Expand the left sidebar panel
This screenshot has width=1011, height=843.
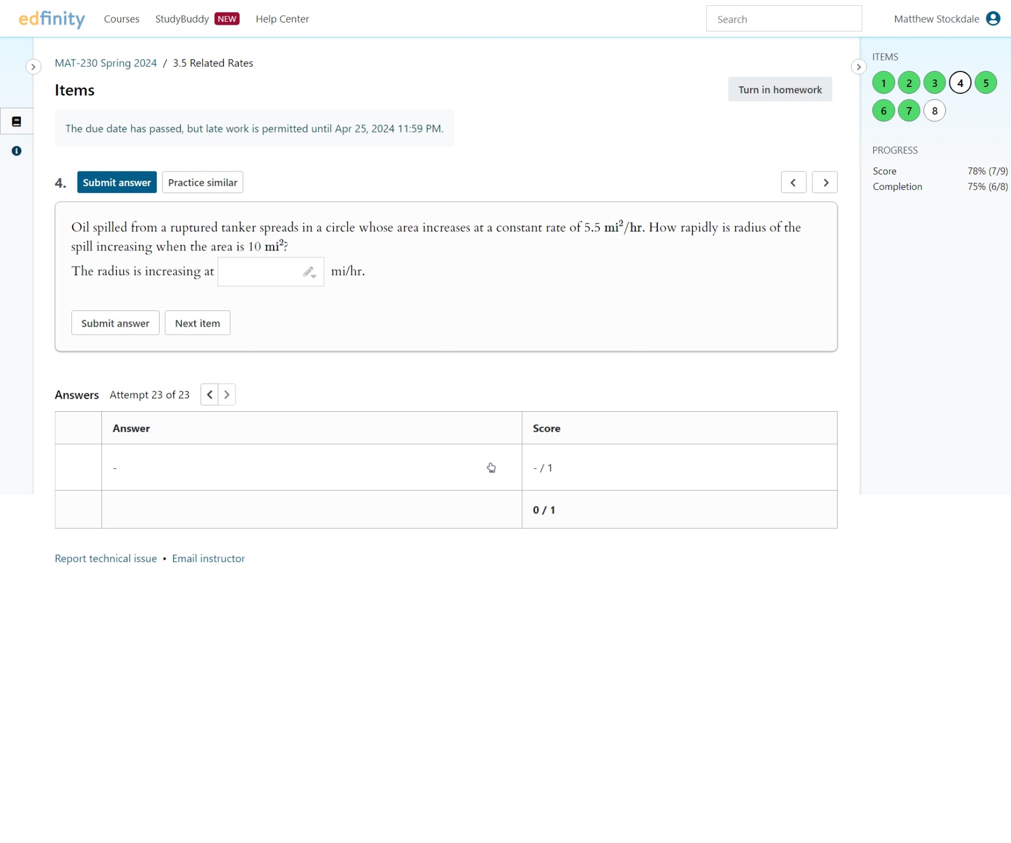tap(33, 67)
